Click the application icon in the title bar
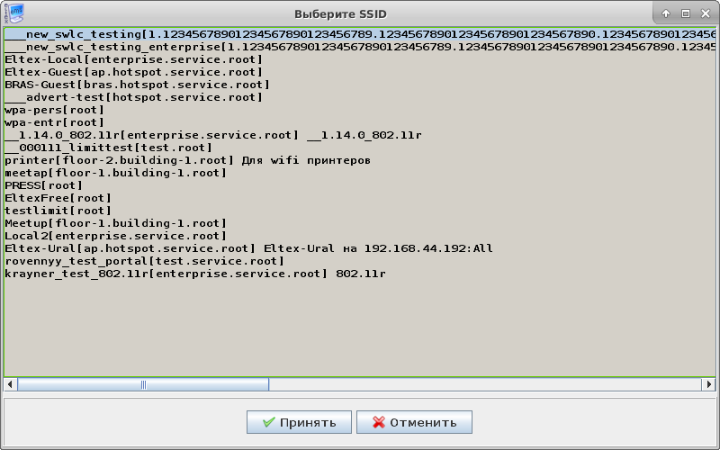 pos(13,13)
